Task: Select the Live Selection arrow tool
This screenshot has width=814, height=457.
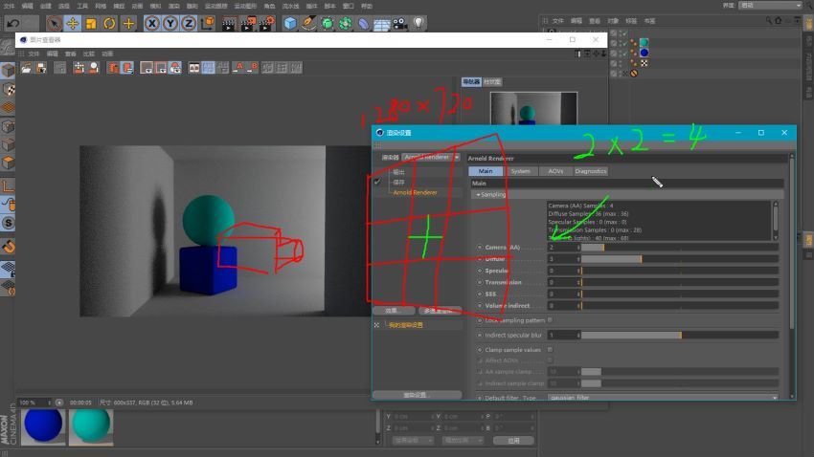Action: [54, 23]
